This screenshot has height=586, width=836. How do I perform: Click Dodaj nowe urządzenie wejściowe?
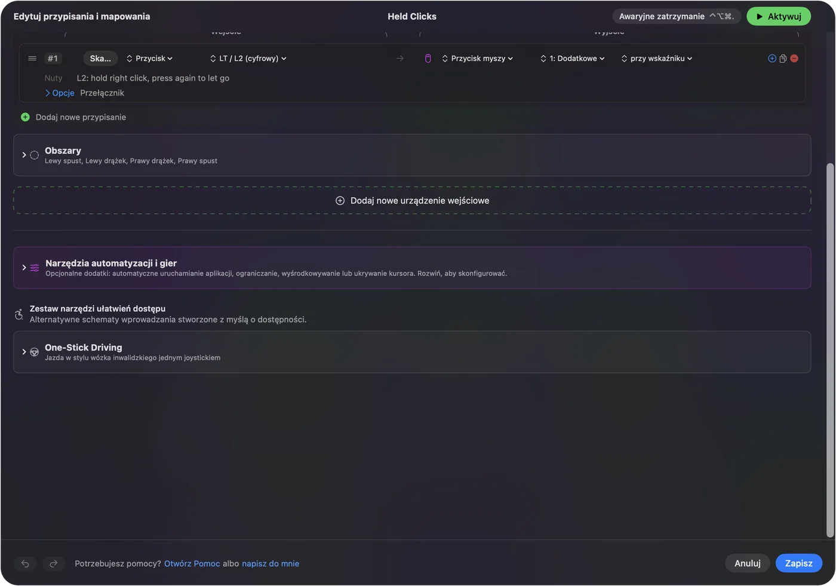click(412, 201)
